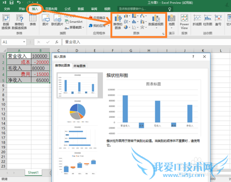Insert a 3D Map (地图)
231x182 pixels.
pos(171,22)
